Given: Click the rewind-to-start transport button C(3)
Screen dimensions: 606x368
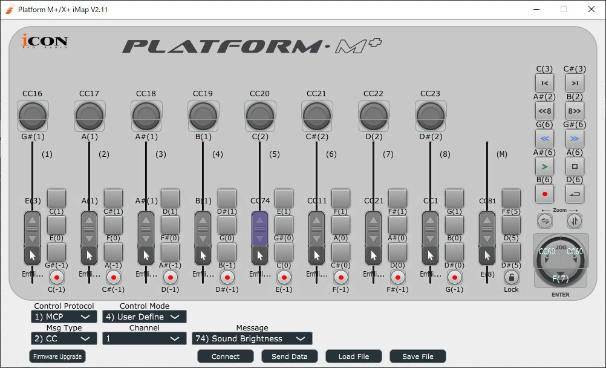Looking at the screenshot, I should coord(544,83).
